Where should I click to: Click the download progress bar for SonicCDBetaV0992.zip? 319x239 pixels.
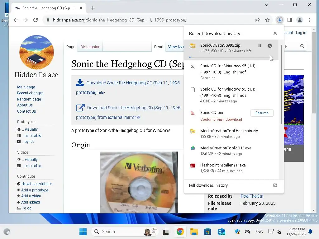click(231, 57)
